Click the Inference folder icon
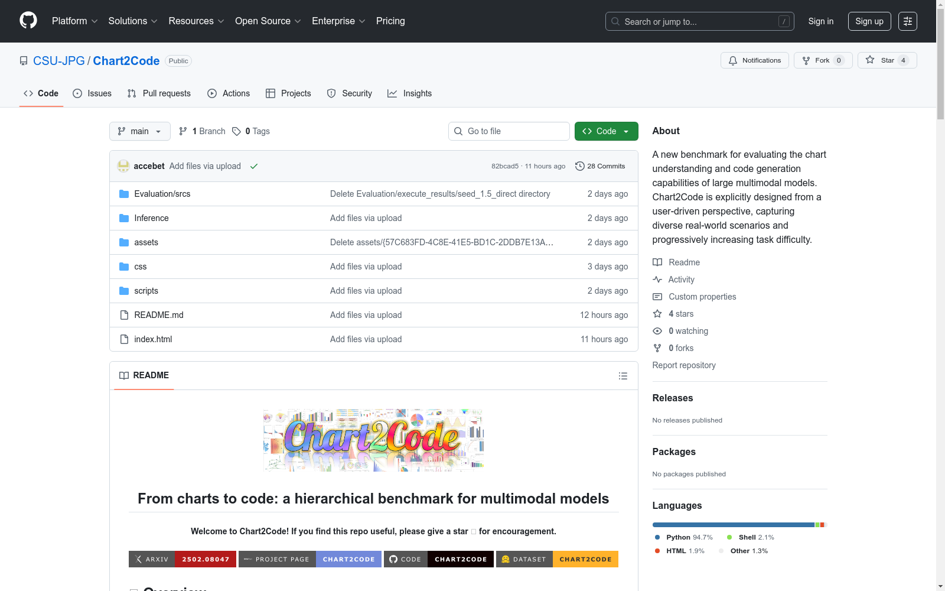 point(124,218)
